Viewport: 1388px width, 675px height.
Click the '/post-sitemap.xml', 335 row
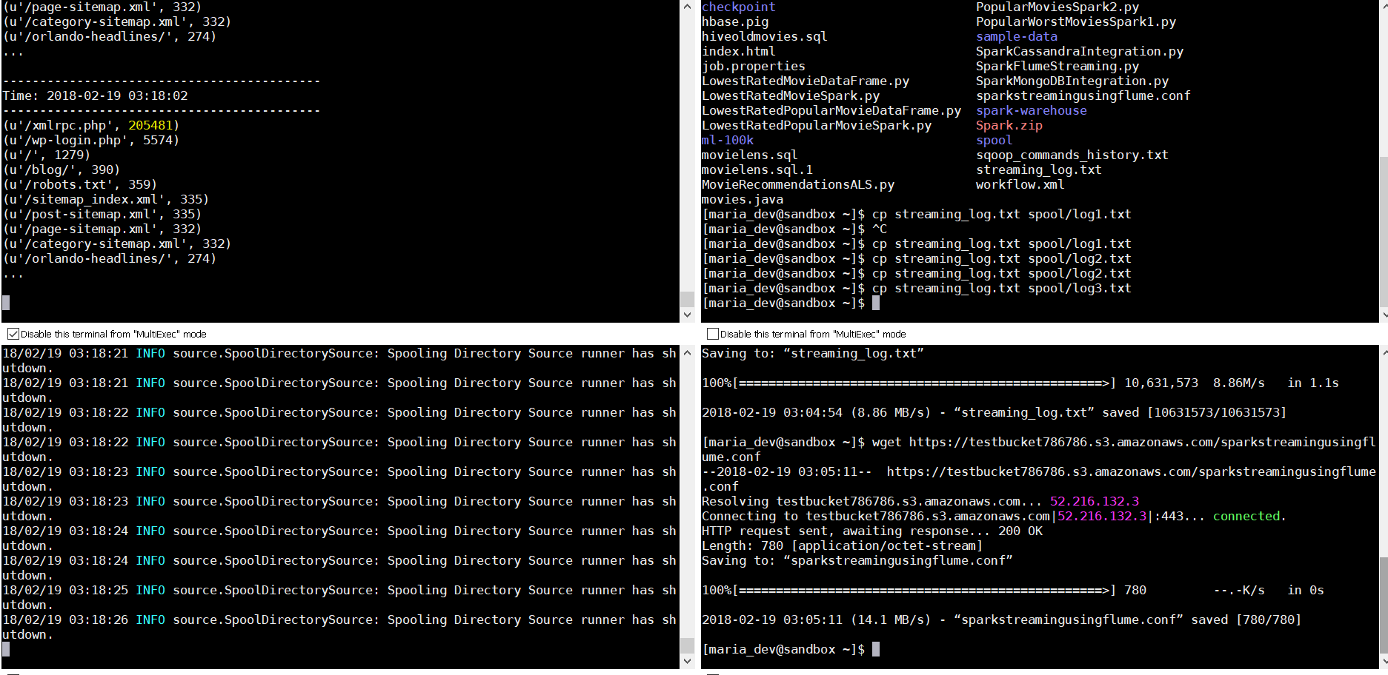[x=102, y=214]
